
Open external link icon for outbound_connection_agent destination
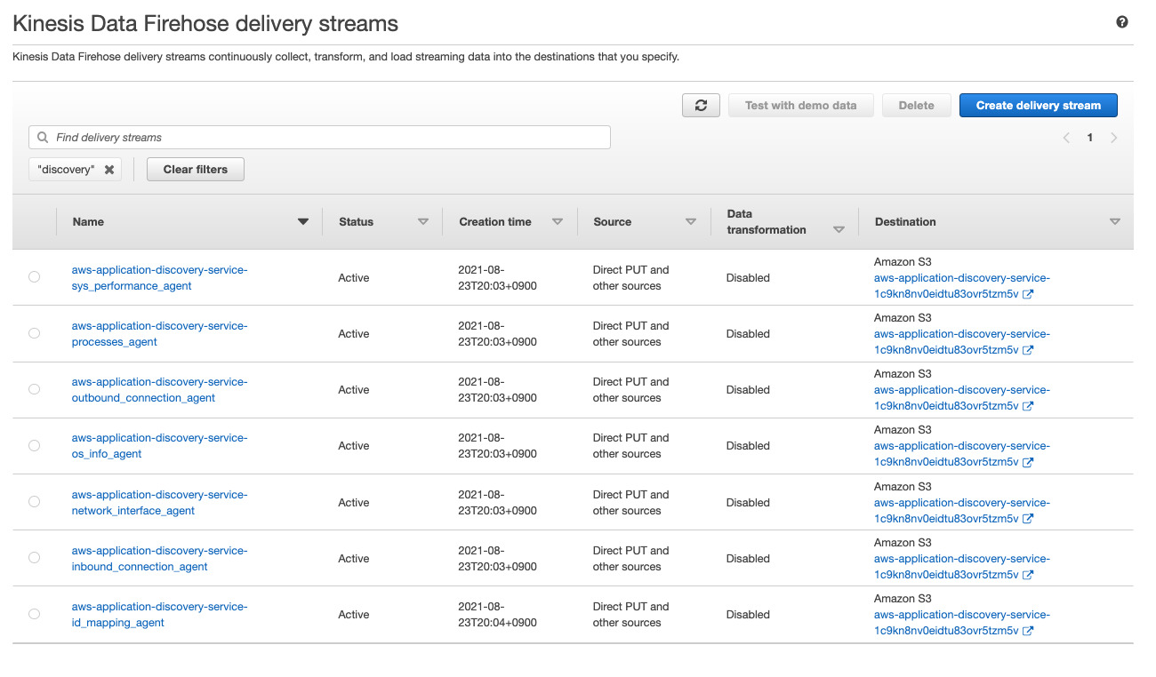(x=1028, y=406)
